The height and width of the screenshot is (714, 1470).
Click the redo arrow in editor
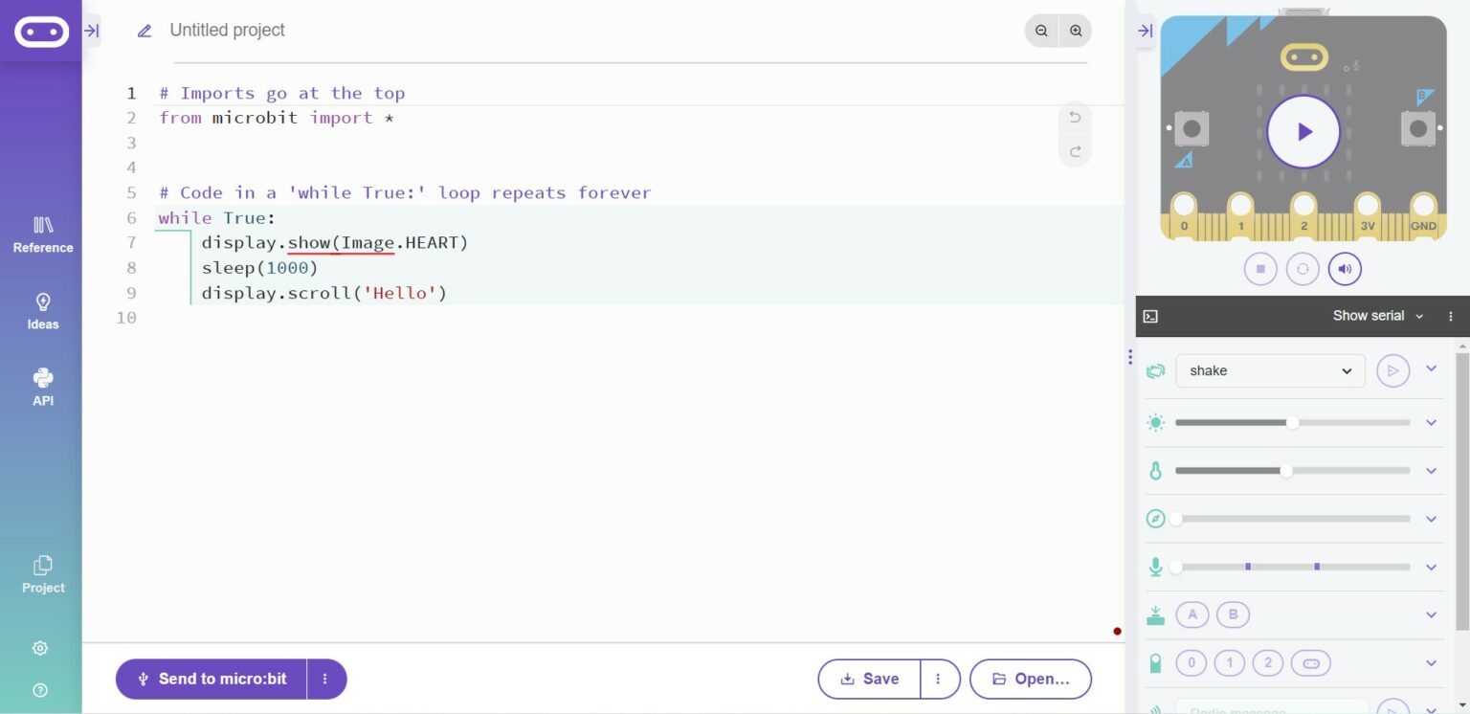1075,151
